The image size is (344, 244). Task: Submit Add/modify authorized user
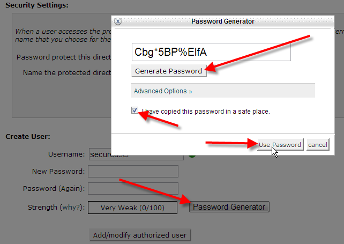[140, 235]
